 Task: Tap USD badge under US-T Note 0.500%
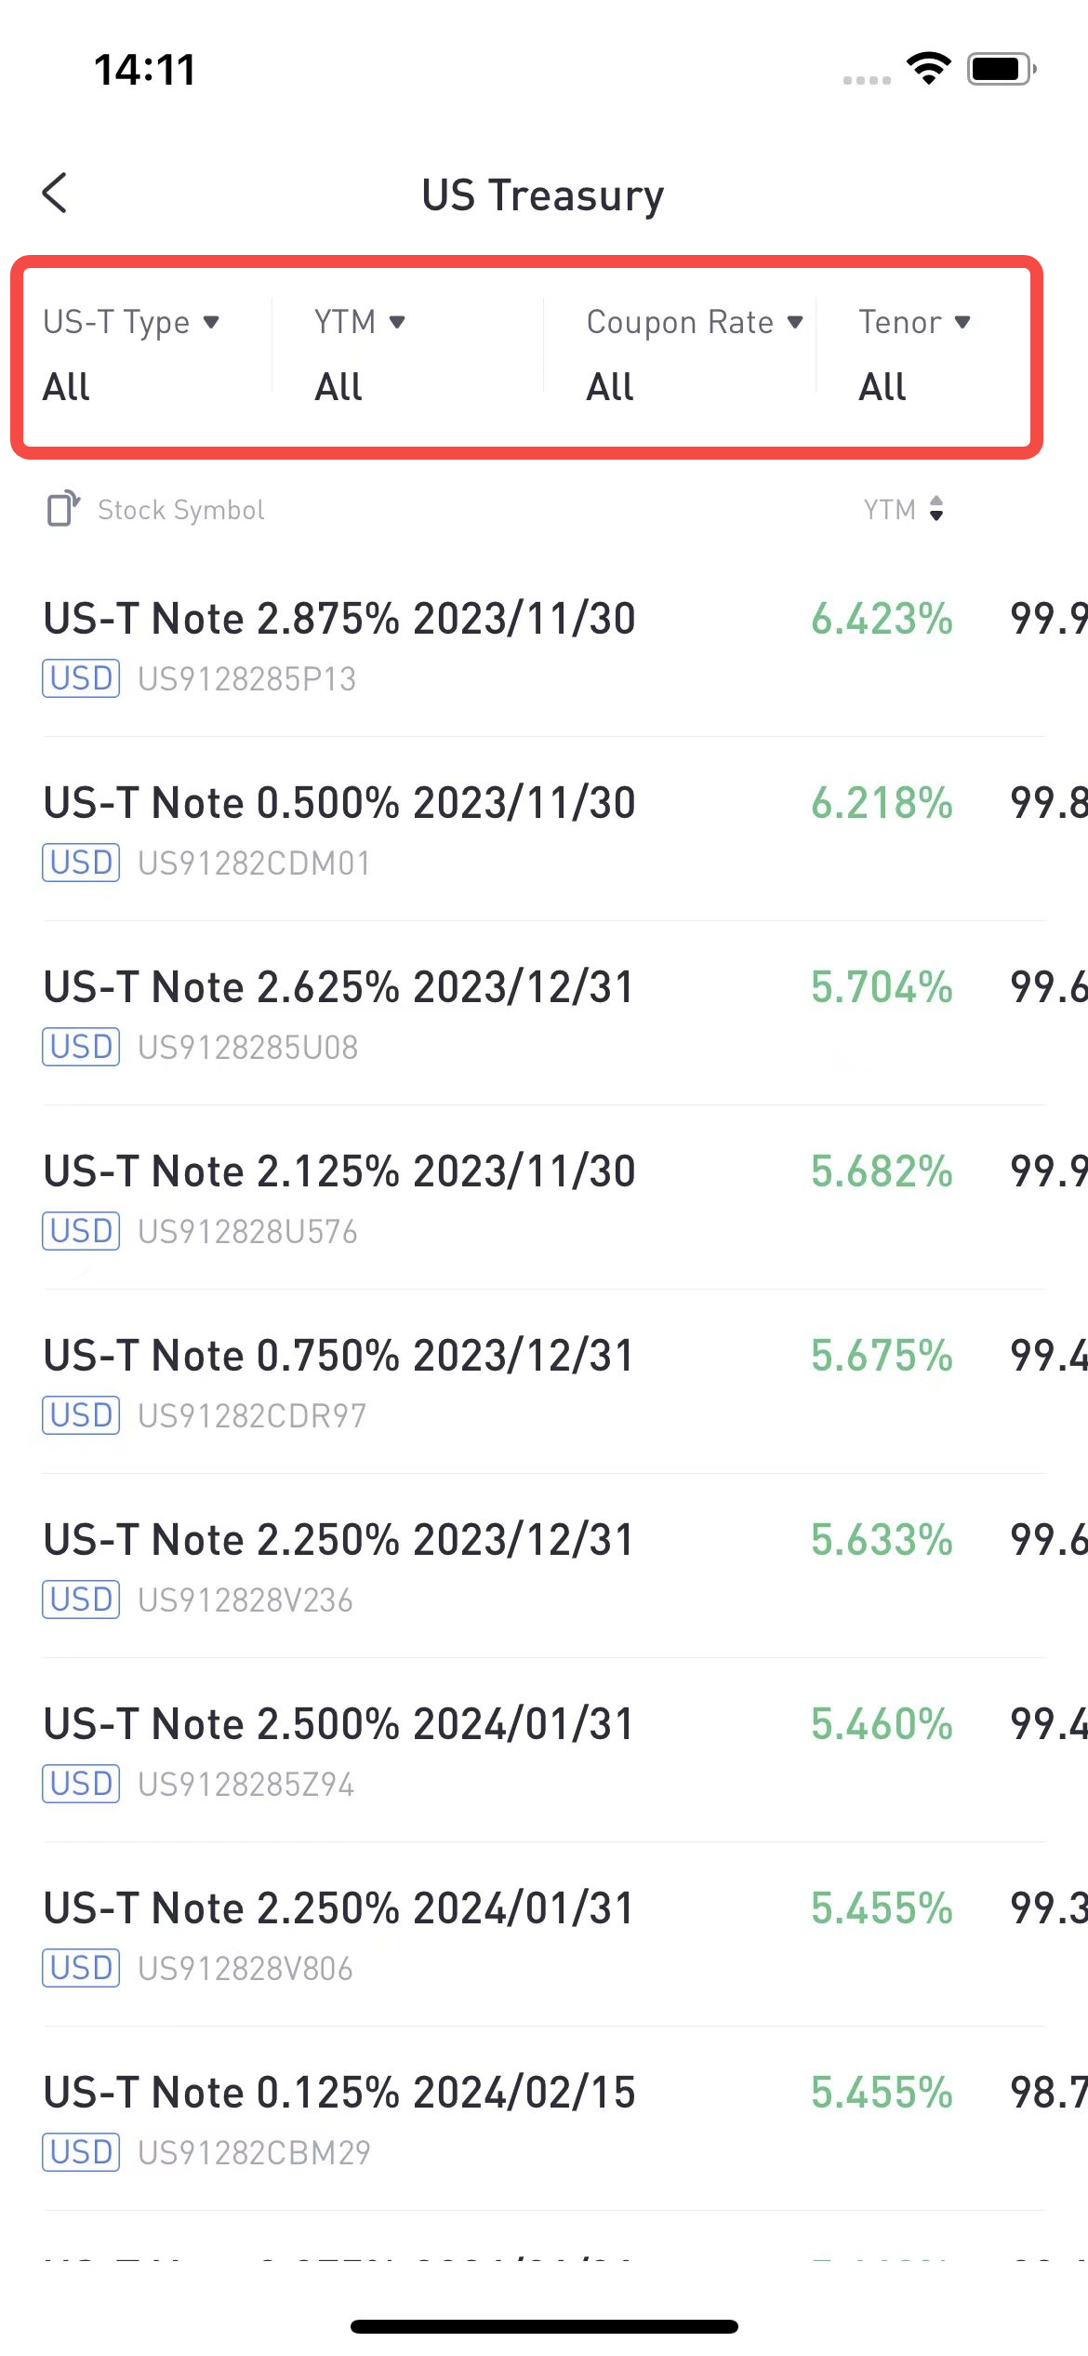coord(81,863)
